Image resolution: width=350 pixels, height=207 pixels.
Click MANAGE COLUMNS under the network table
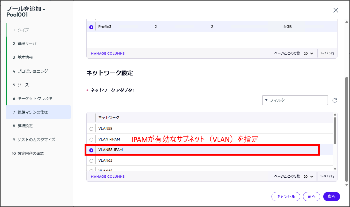[x=108, y=177]
